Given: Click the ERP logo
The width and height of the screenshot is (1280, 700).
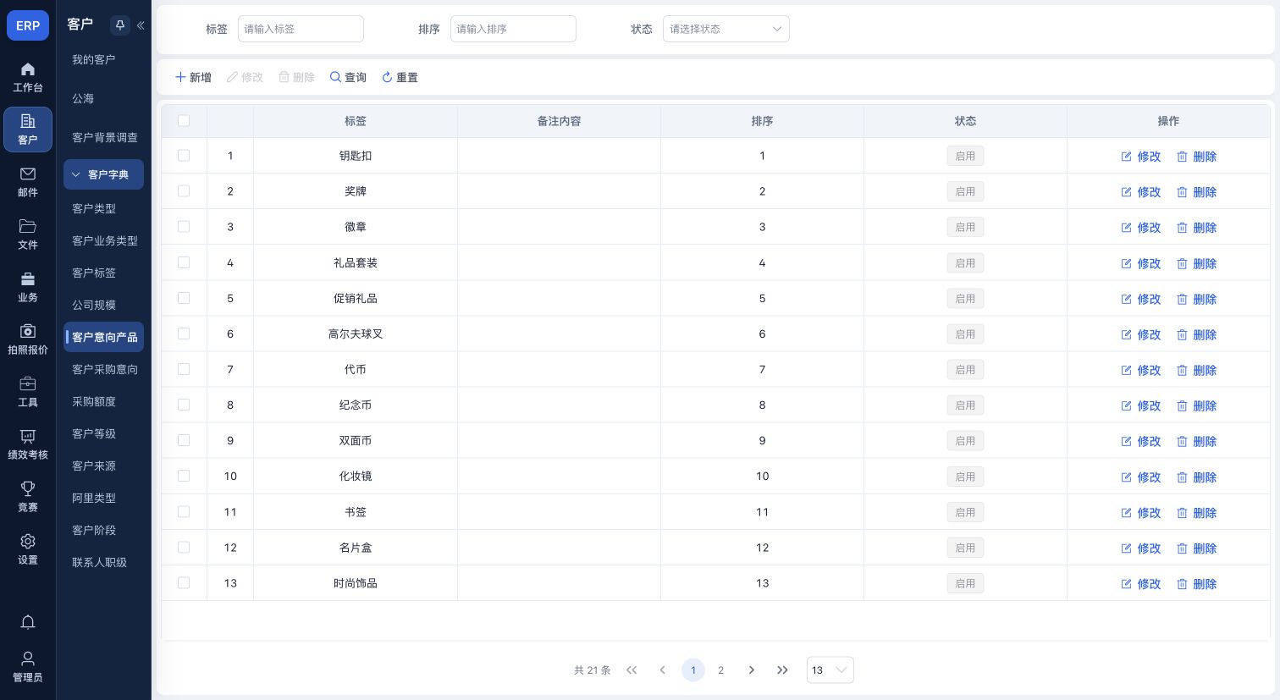Looking at the screenshot, I should 28,25.
